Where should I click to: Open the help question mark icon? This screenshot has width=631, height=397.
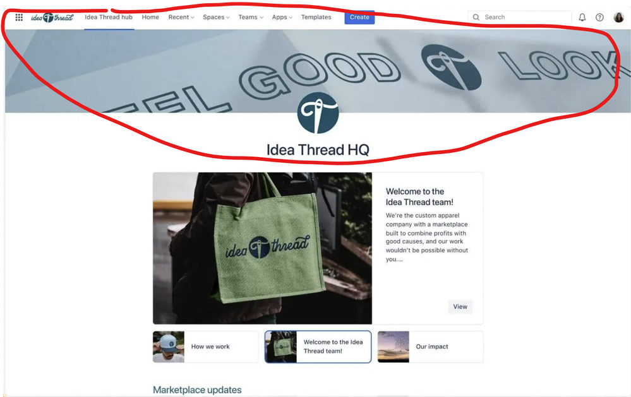pyautogui.click(x=599, y=17)
